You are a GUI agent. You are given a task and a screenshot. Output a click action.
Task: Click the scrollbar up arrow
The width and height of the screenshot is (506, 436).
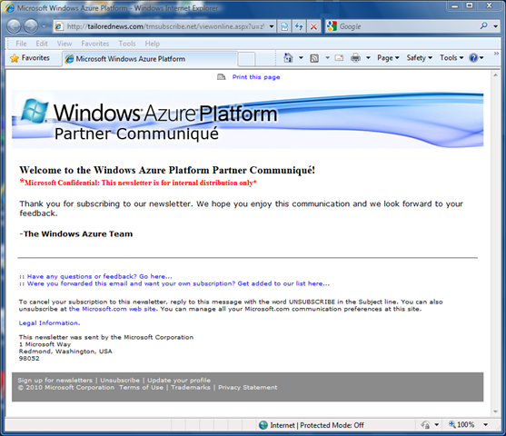coord(495,74)
